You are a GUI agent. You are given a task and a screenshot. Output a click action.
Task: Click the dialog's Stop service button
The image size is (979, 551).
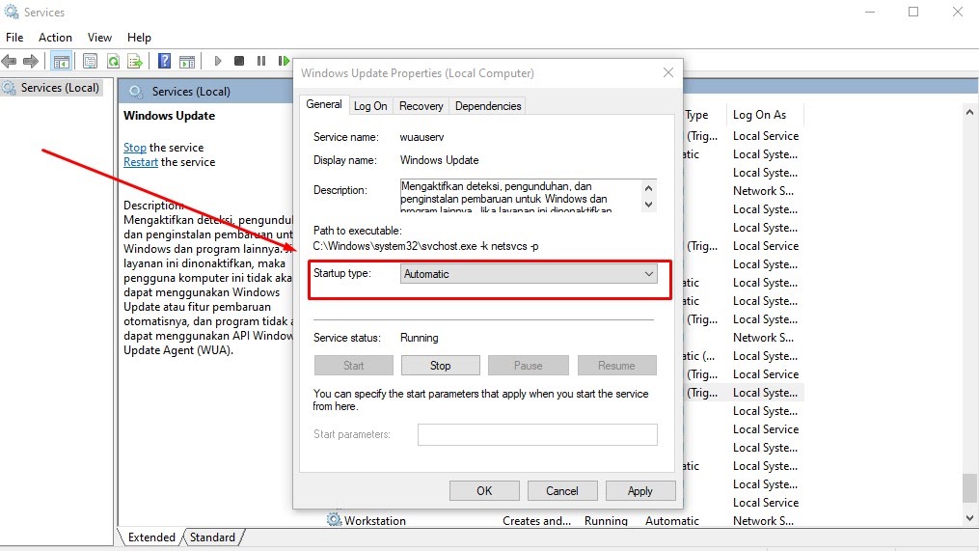[x=440, y=366]
